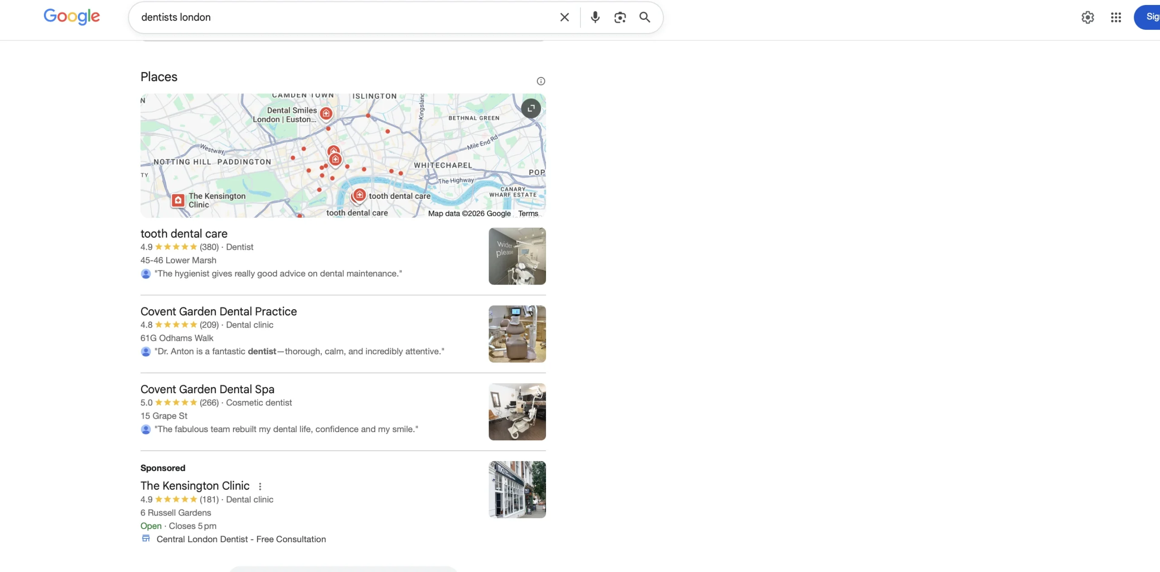View the Covent Garden Dental Spa photo

[x=517, y=412]
